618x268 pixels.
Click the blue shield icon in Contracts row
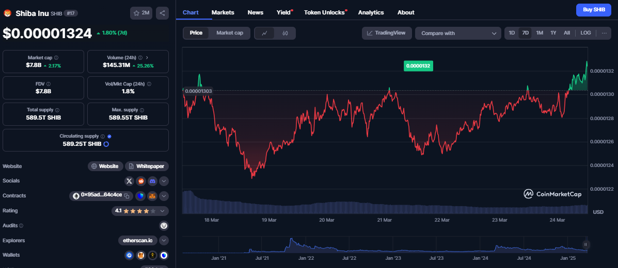coord(140,196)
